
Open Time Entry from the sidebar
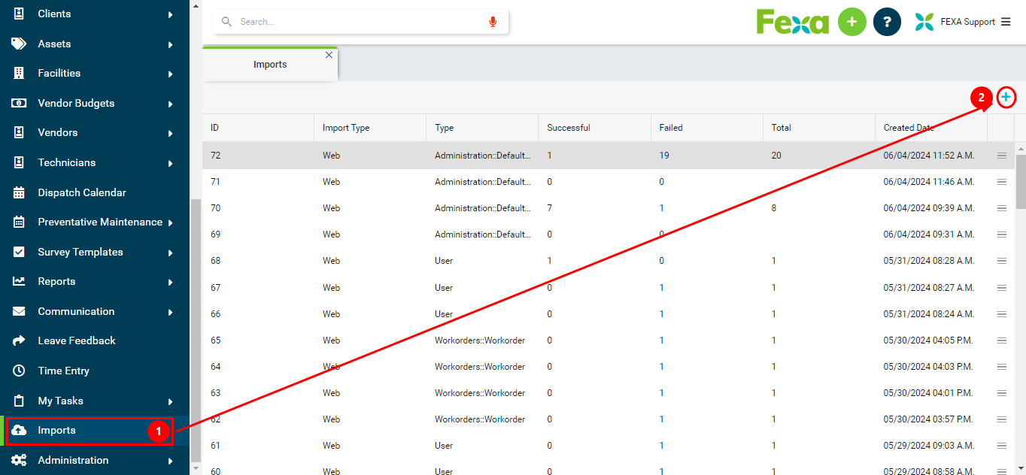tap(64, 371)
